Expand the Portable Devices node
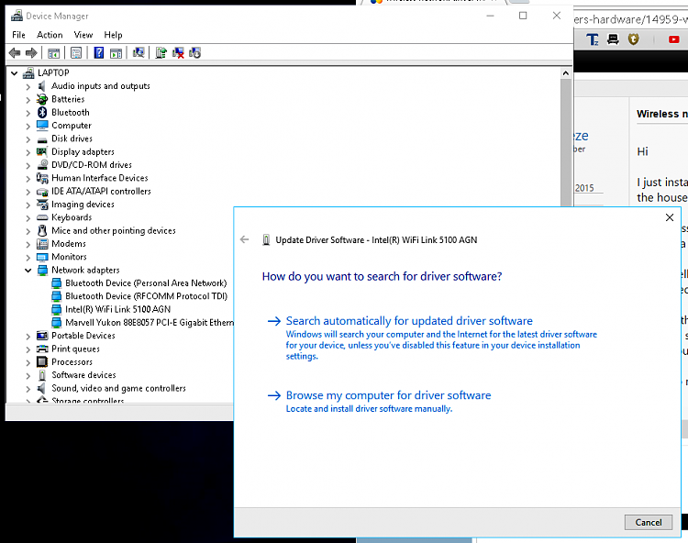Viewport: 688px width, 543px height. tap(28, 336)
